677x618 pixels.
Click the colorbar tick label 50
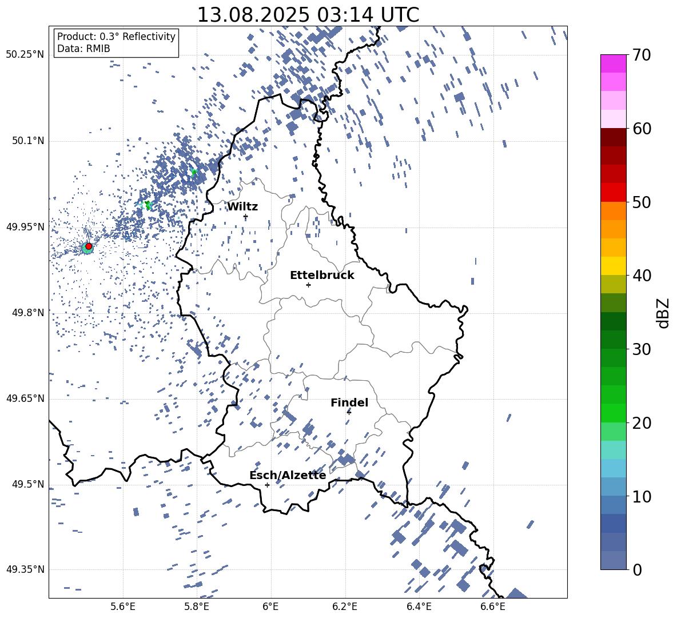pyautogui.click(x=642, y=202)
